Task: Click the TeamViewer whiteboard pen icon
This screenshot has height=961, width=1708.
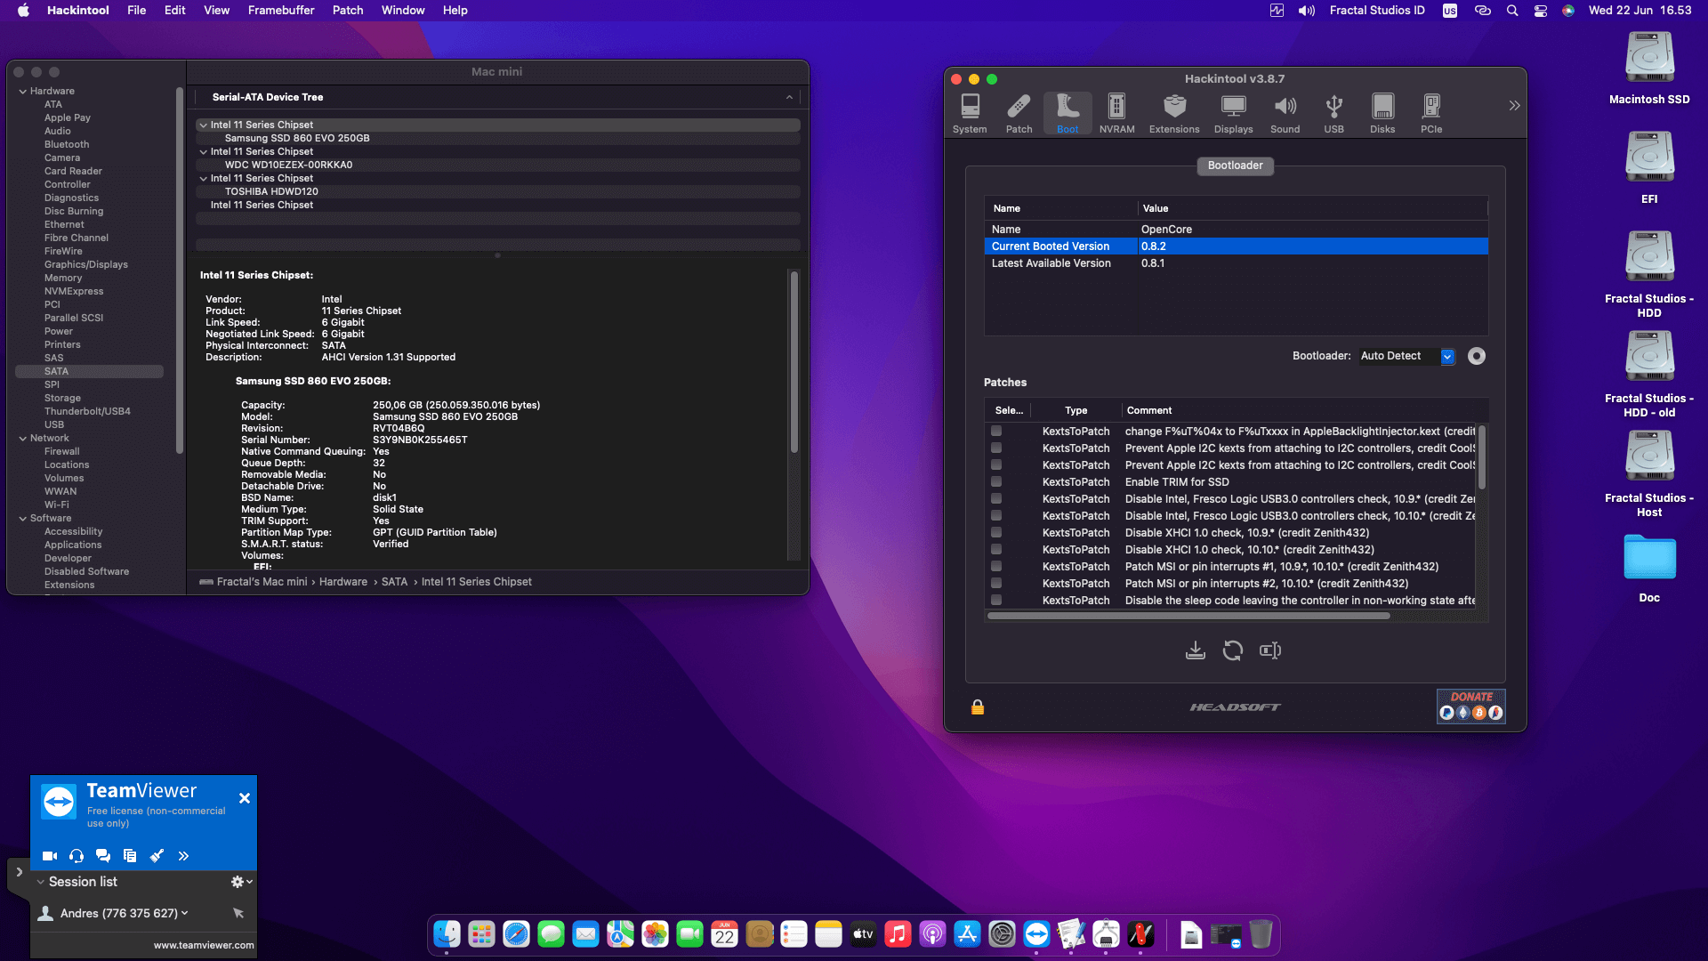Action: [x=157, y=856]
